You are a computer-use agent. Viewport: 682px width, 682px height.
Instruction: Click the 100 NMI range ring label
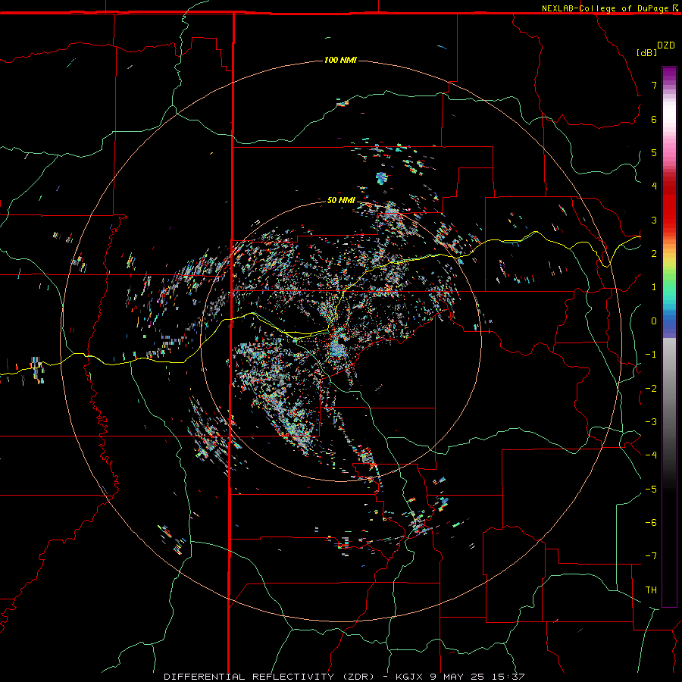tap(340, 60)
